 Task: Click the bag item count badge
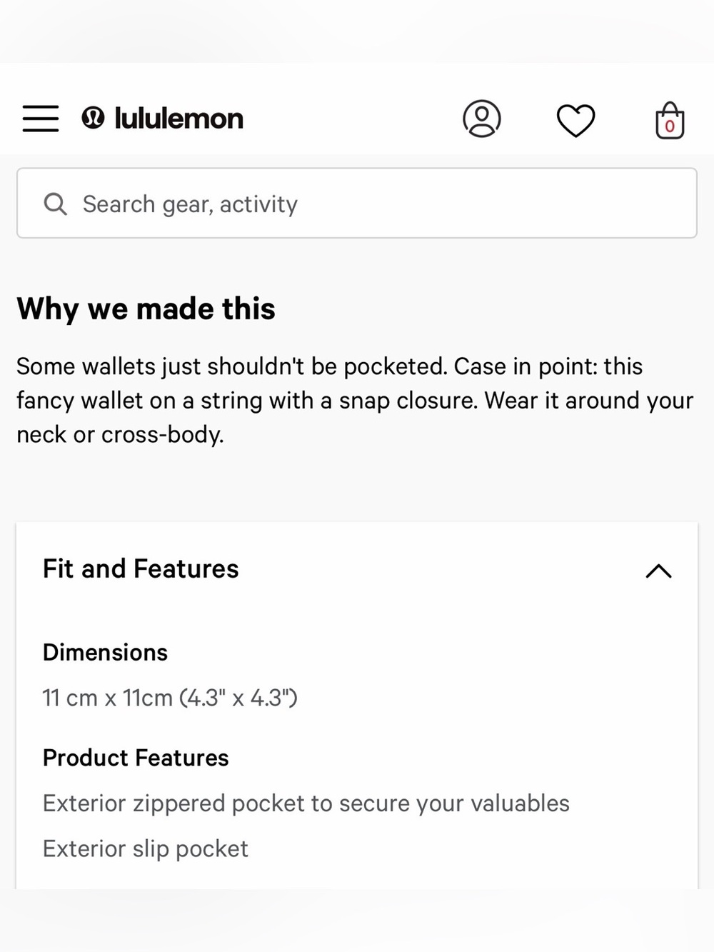[670, 126]
